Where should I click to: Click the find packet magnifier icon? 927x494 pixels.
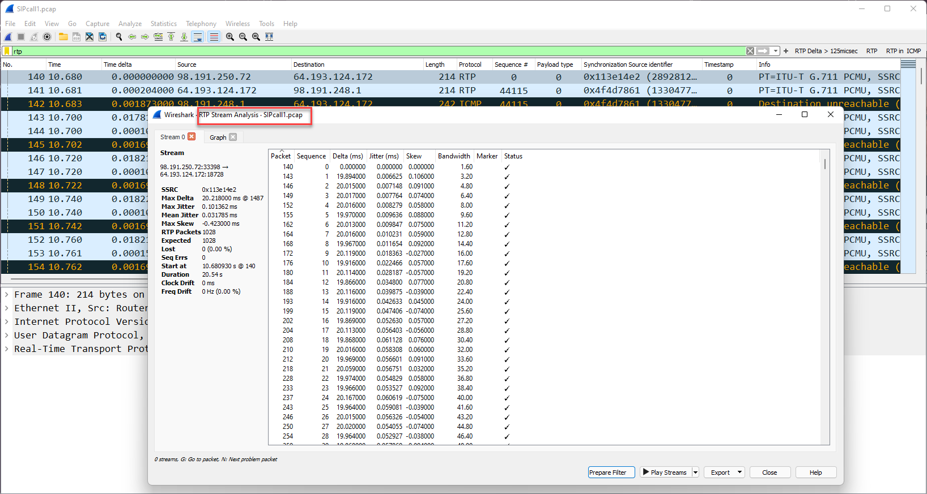click(x=119, y=37)
